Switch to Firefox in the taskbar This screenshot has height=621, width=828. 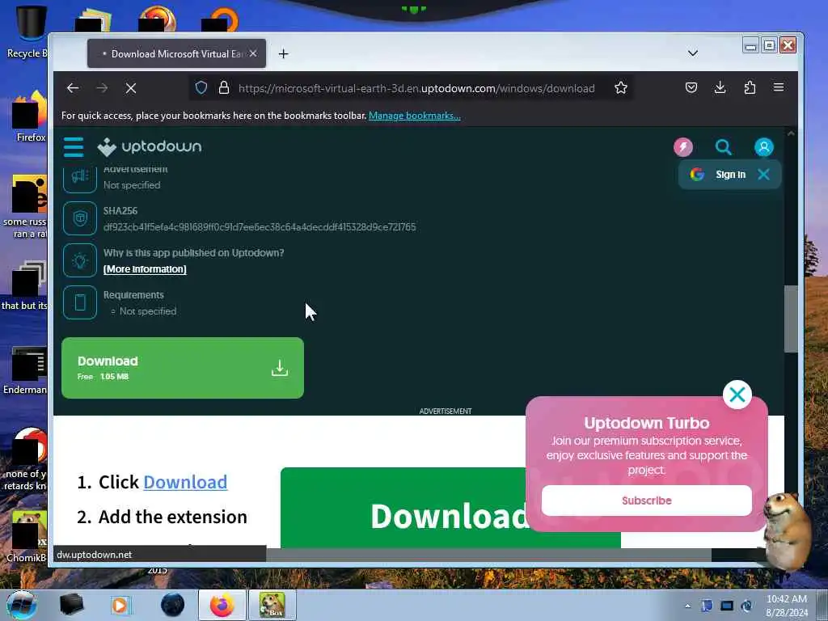click(222, 605)
